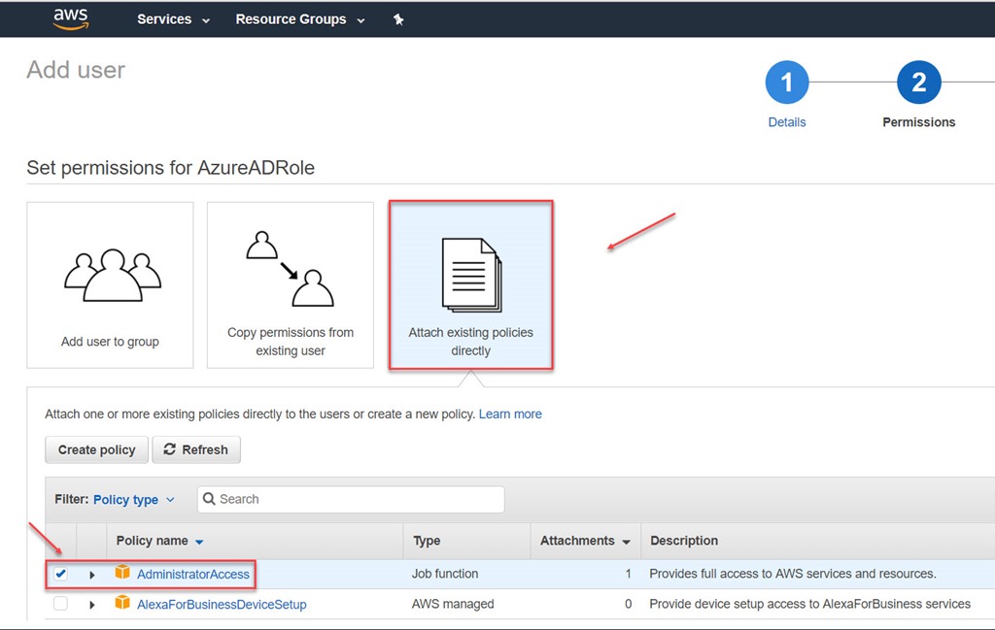Open the Services dropdown menu
The image size is (995, 630).
click(x=173, y=19)
